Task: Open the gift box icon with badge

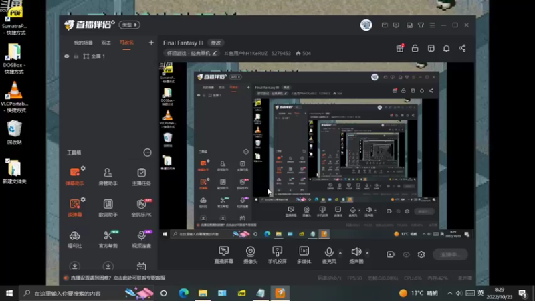Action: point(400,48)
